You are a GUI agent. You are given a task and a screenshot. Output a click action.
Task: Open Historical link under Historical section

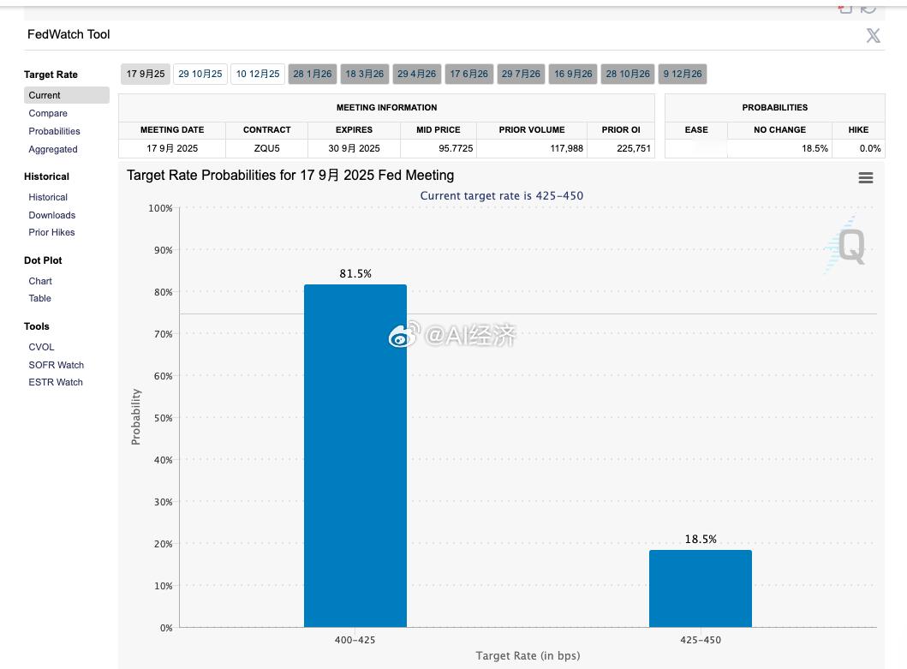click(48, 197)
